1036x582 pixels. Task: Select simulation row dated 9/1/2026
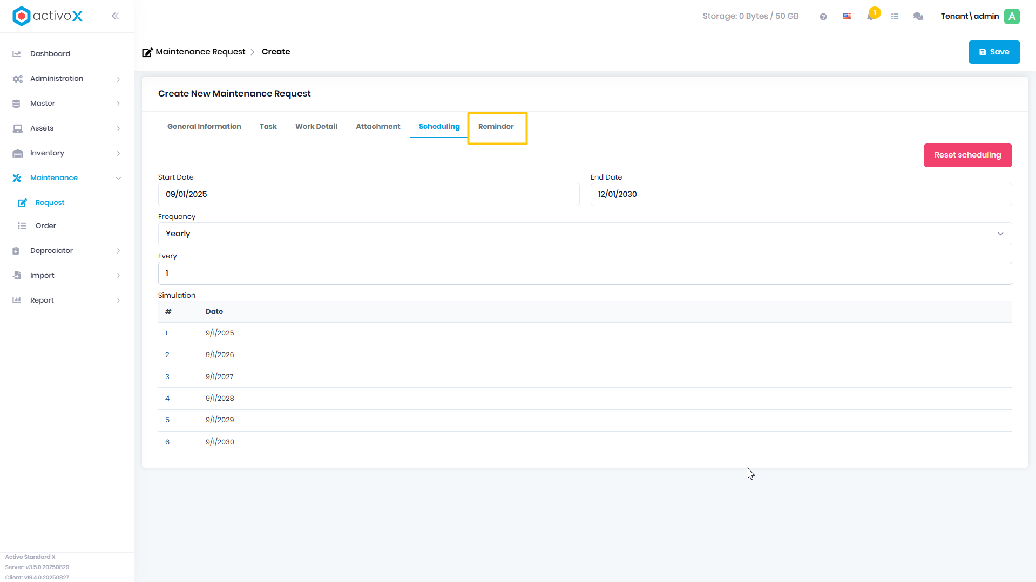pos(585,355)
